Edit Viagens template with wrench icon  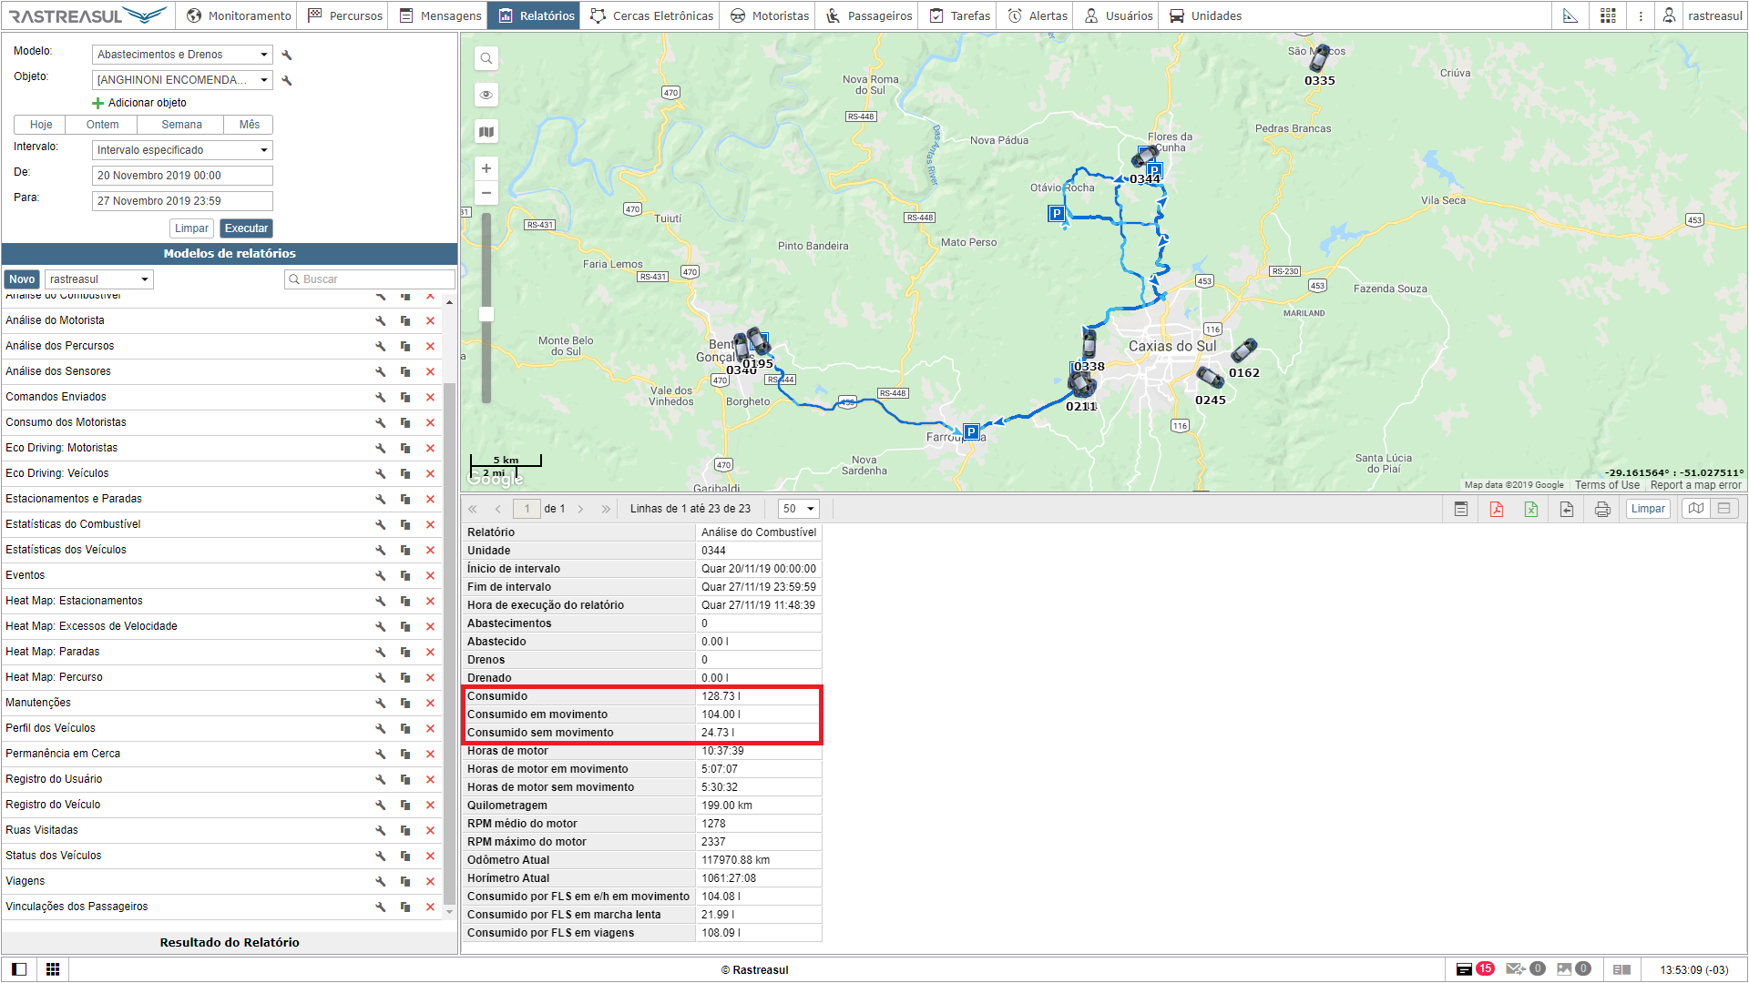click(x=381, y=881)
